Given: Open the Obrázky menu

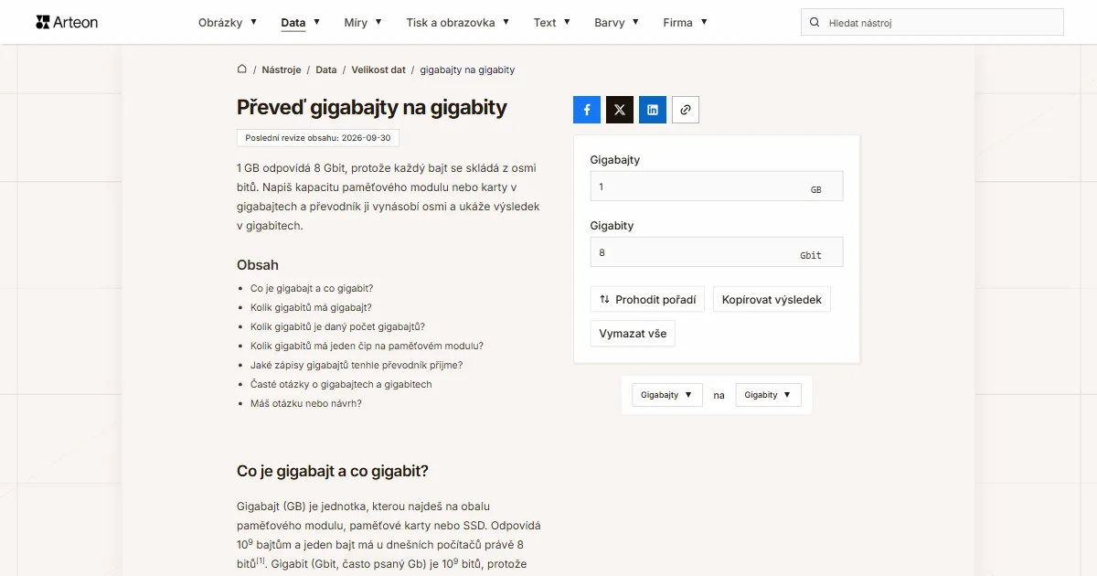Looking at the screenshot, I should click(228, 22).
